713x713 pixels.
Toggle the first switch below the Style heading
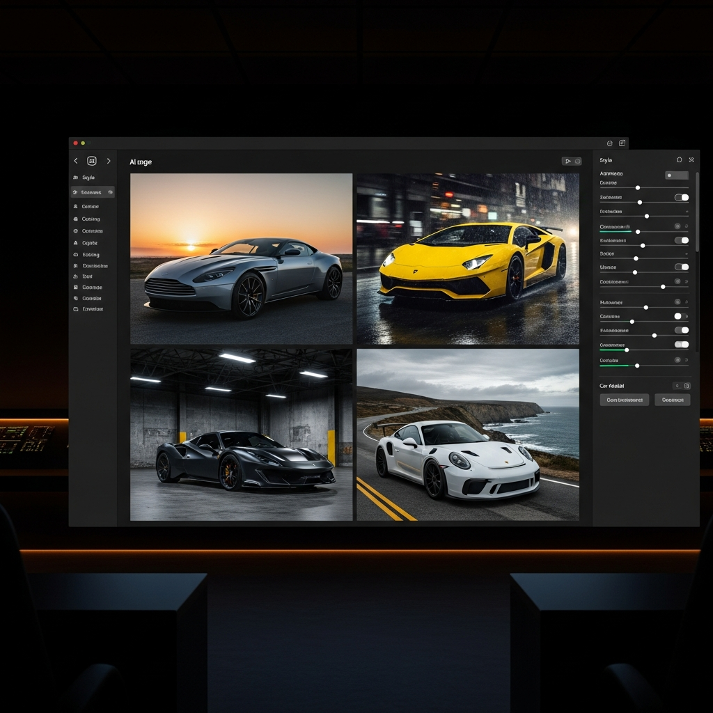point(682,198)
